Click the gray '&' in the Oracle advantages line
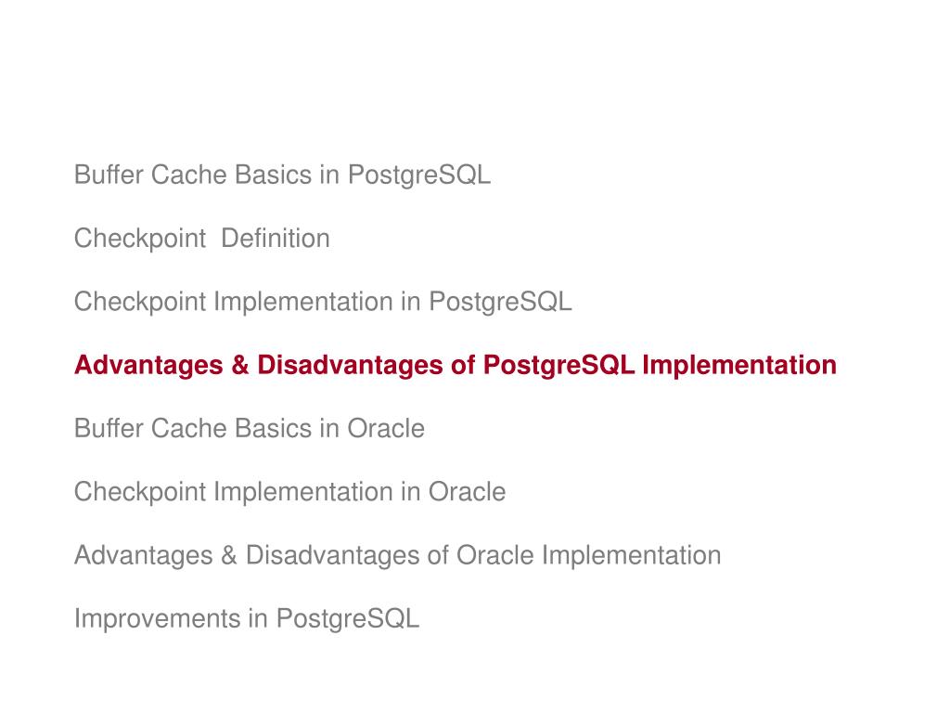Image resolution: width=950 pixels, height=713 pixels. (x=229, y=555)
